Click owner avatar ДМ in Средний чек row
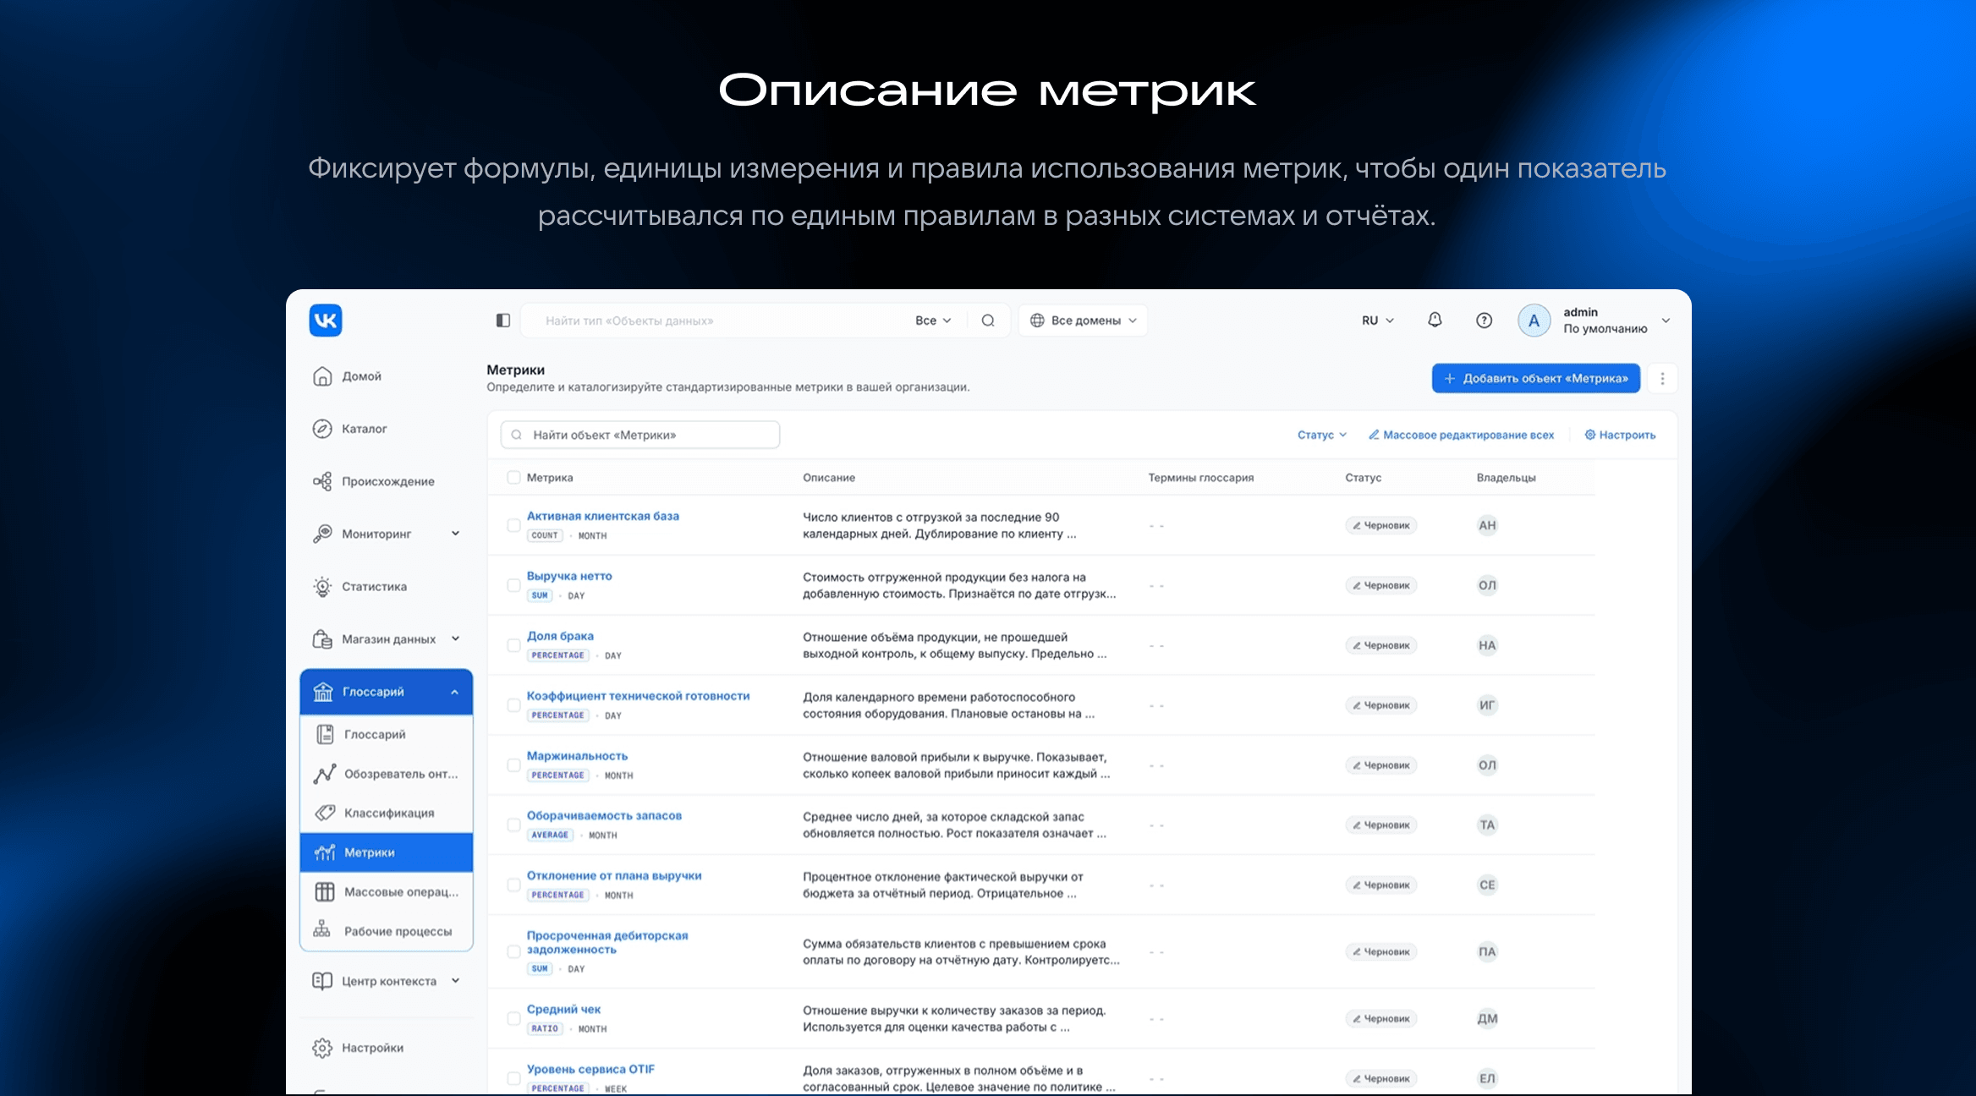This screenshot has height=1096, width=1976. pyautogui.click(x=1487, y=1019)
